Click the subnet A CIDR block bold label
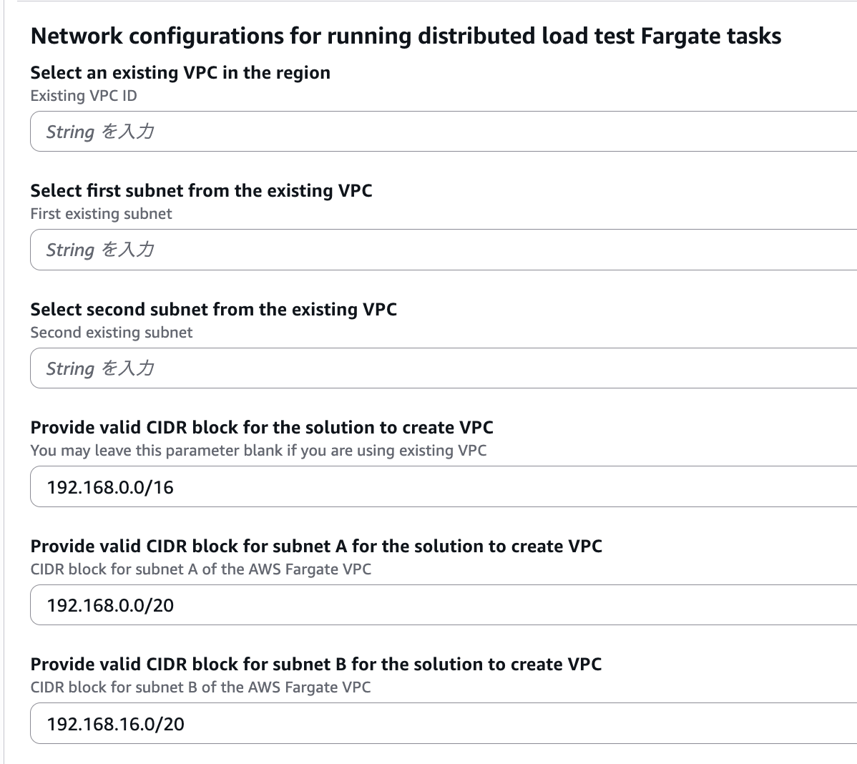857x764 pixels. 316,547
